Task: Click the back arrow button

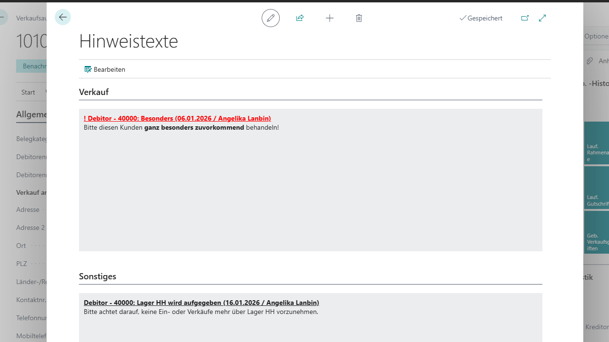Action: 63,18
